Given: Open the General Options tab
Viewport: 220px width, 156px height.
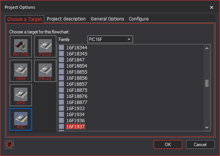Looking at the screenshot, I should click(x=108, y=19).
